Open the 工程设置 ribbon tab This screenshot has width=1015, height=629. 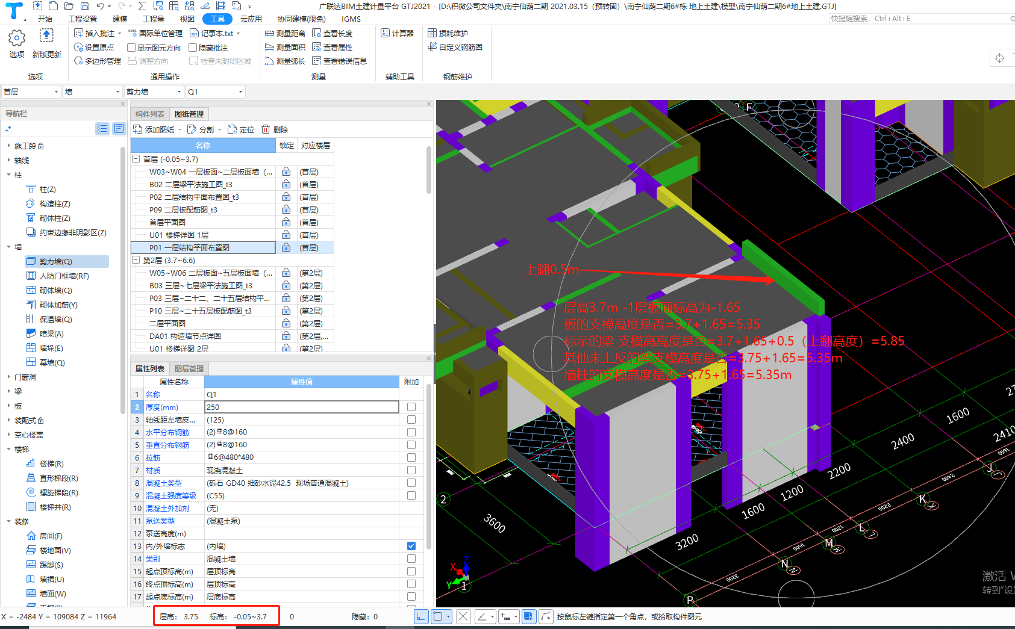tap(83, 19)
